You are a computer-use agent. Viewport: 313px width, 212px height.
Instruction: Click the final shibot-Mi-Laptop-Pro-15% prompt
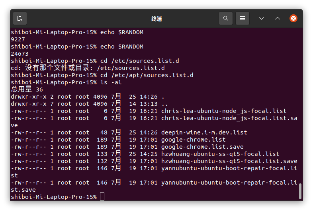[x=54, y=197]
